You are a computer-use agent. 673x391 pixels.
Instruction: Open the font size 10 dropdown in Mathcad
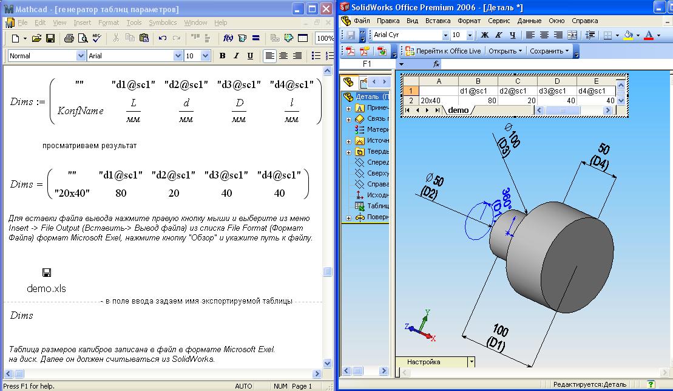(205, 56)
